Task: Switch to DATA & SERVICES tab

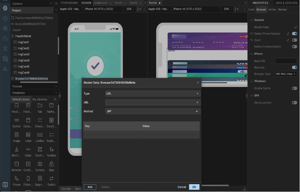Action: pyautogui.click(x=286, y=3)
